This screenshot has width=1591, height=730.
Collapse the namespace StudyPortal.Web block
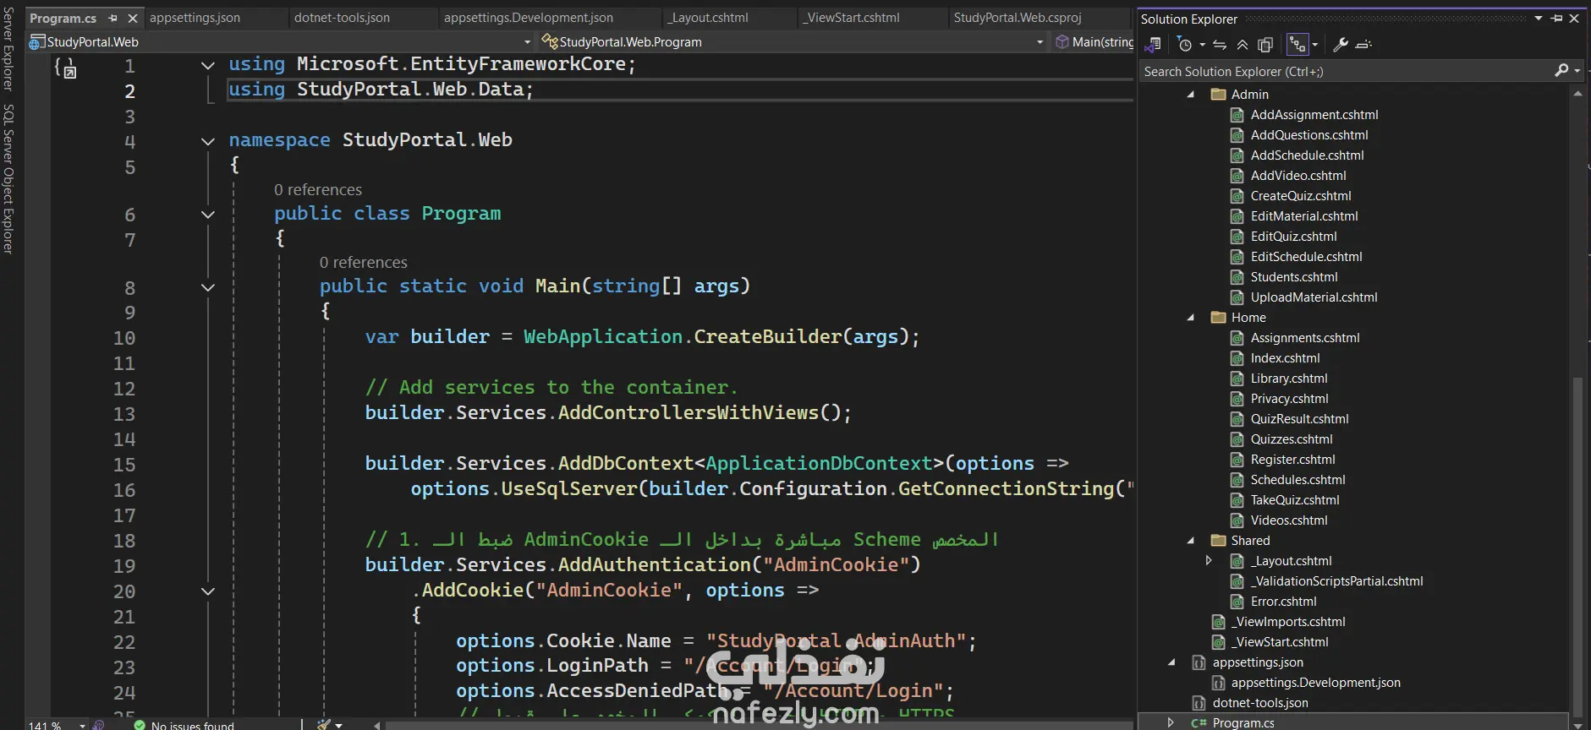click(208, 141)
